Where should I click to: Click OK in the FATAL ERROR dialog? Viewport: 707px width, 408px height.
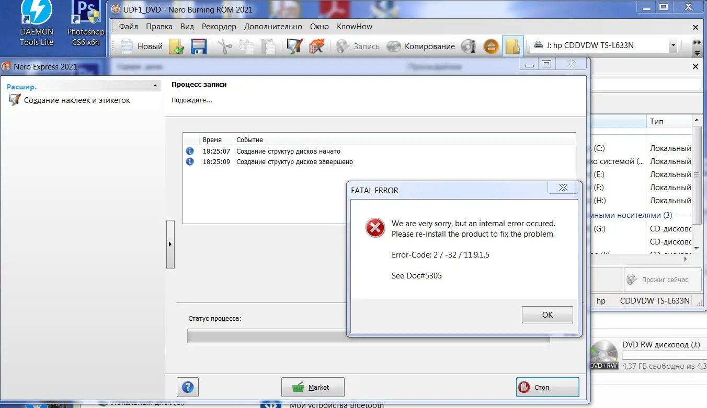[547, 314]
